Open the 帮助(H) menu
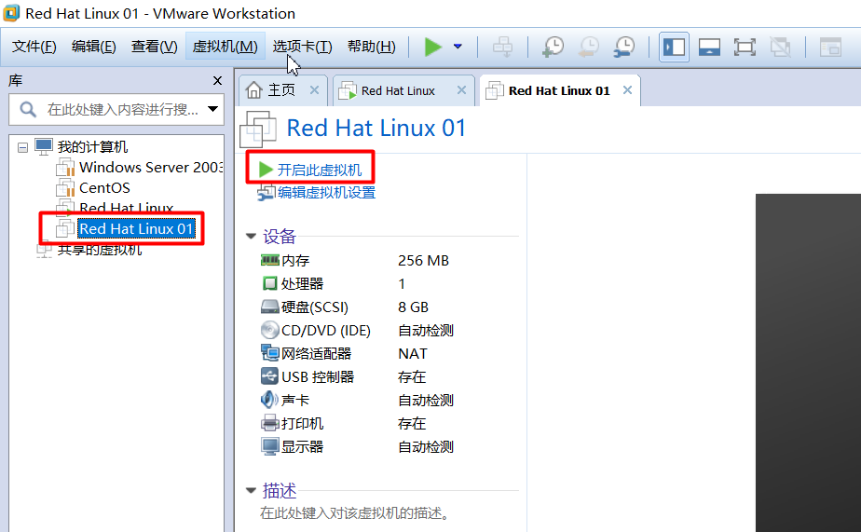Viewport: 861px width, 532px height. (x=371, y=47)
